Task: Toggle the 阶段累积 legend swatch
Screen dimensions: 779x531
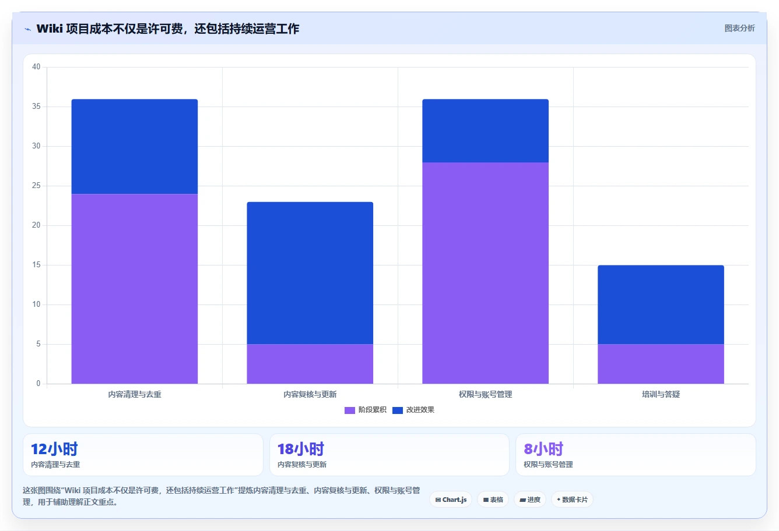Action: pos(350,410)
